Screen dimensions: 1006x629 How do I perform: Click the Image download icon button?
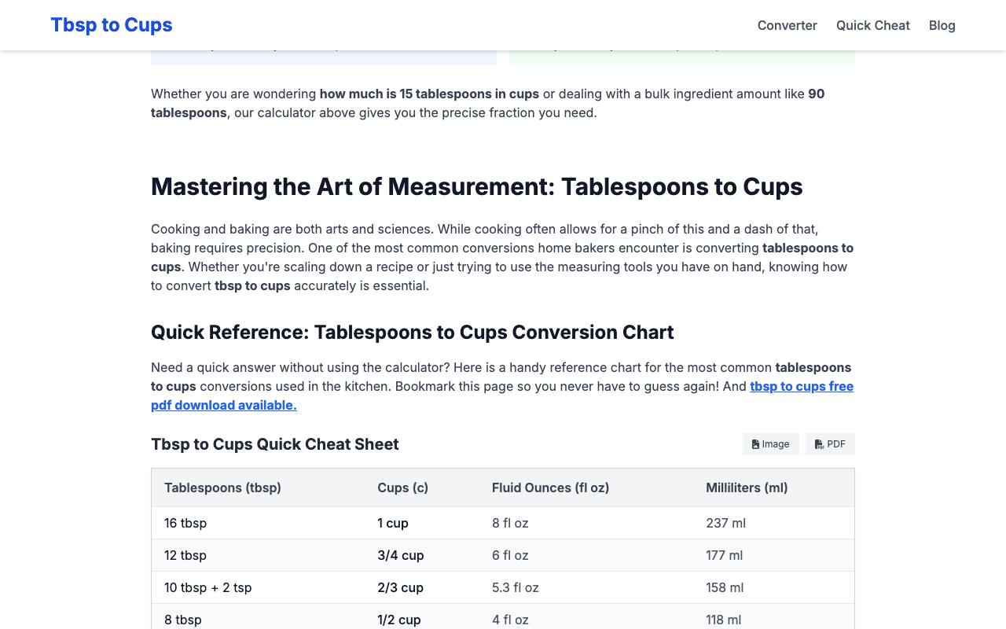pos(770,444)
